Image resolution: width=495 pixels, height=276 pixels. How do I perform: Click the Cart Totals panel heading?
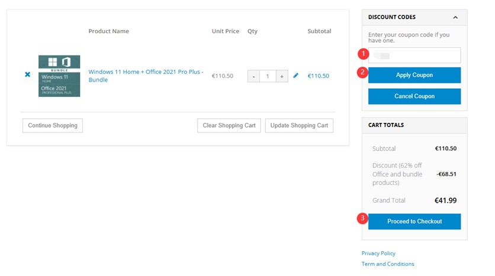point(386,125)
